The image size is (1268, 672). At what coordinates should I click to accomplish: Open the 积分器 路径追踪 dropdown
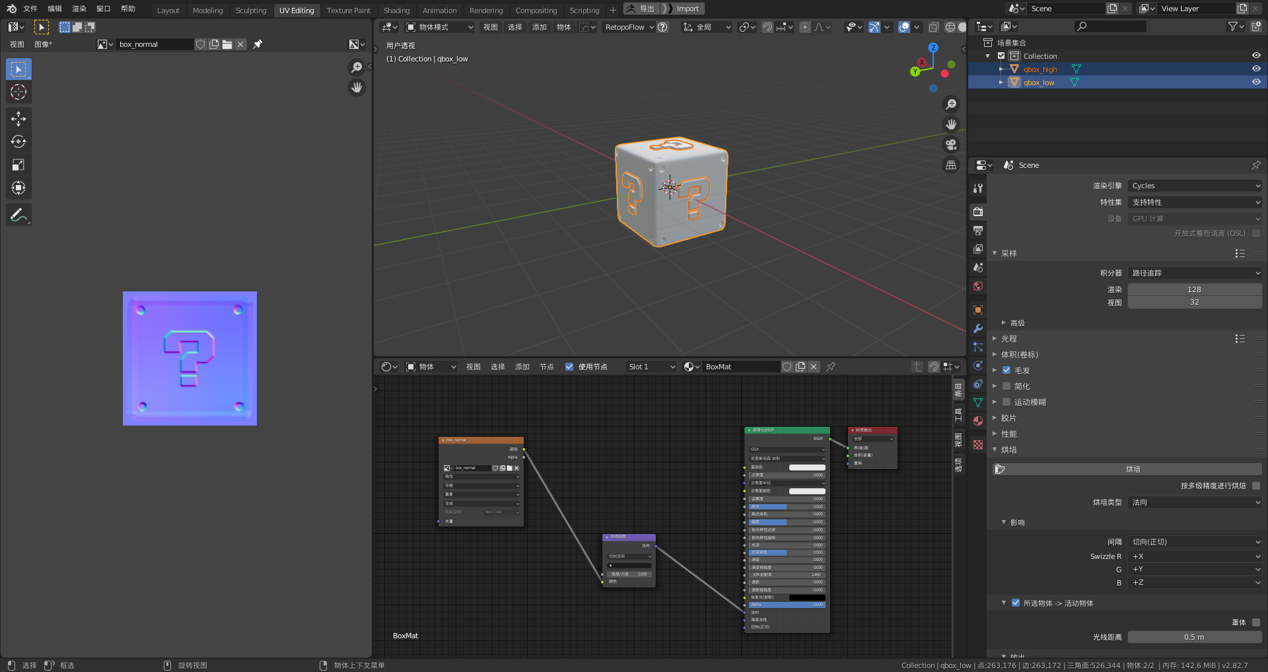click(1195, 273)
